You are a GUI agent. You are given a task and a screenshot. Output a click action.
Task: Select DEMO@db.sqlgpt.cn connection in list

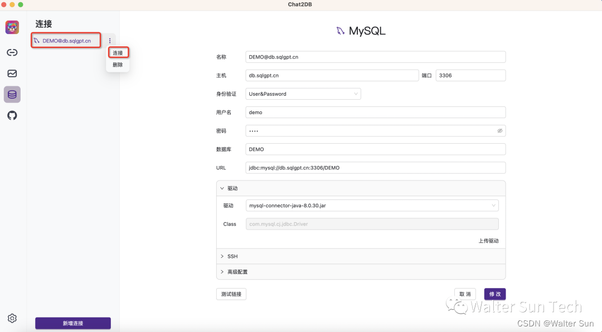[66, 41]
